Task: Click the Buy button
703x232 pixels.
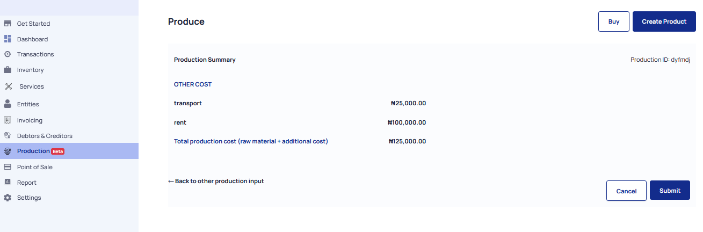Action: (614, 21)
